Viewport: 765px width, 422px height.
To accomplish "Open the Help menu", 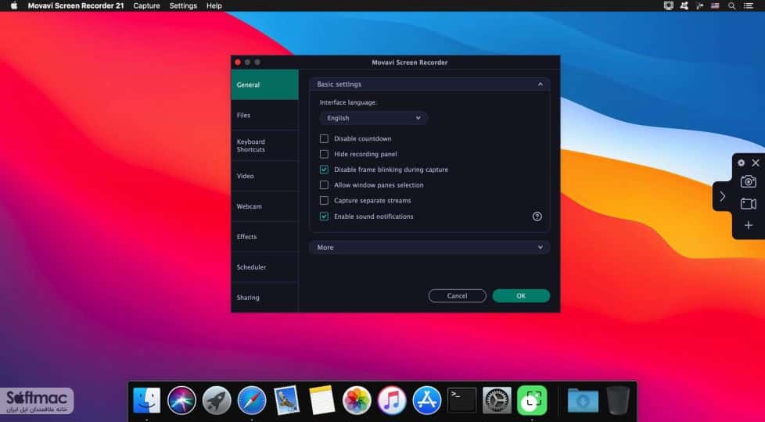I will (214, 5).
